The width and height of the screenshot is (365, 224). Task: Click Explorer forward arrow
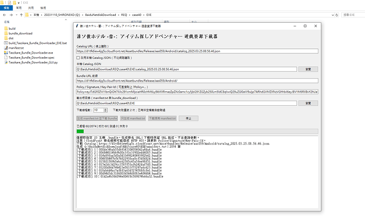pos(11,15)
